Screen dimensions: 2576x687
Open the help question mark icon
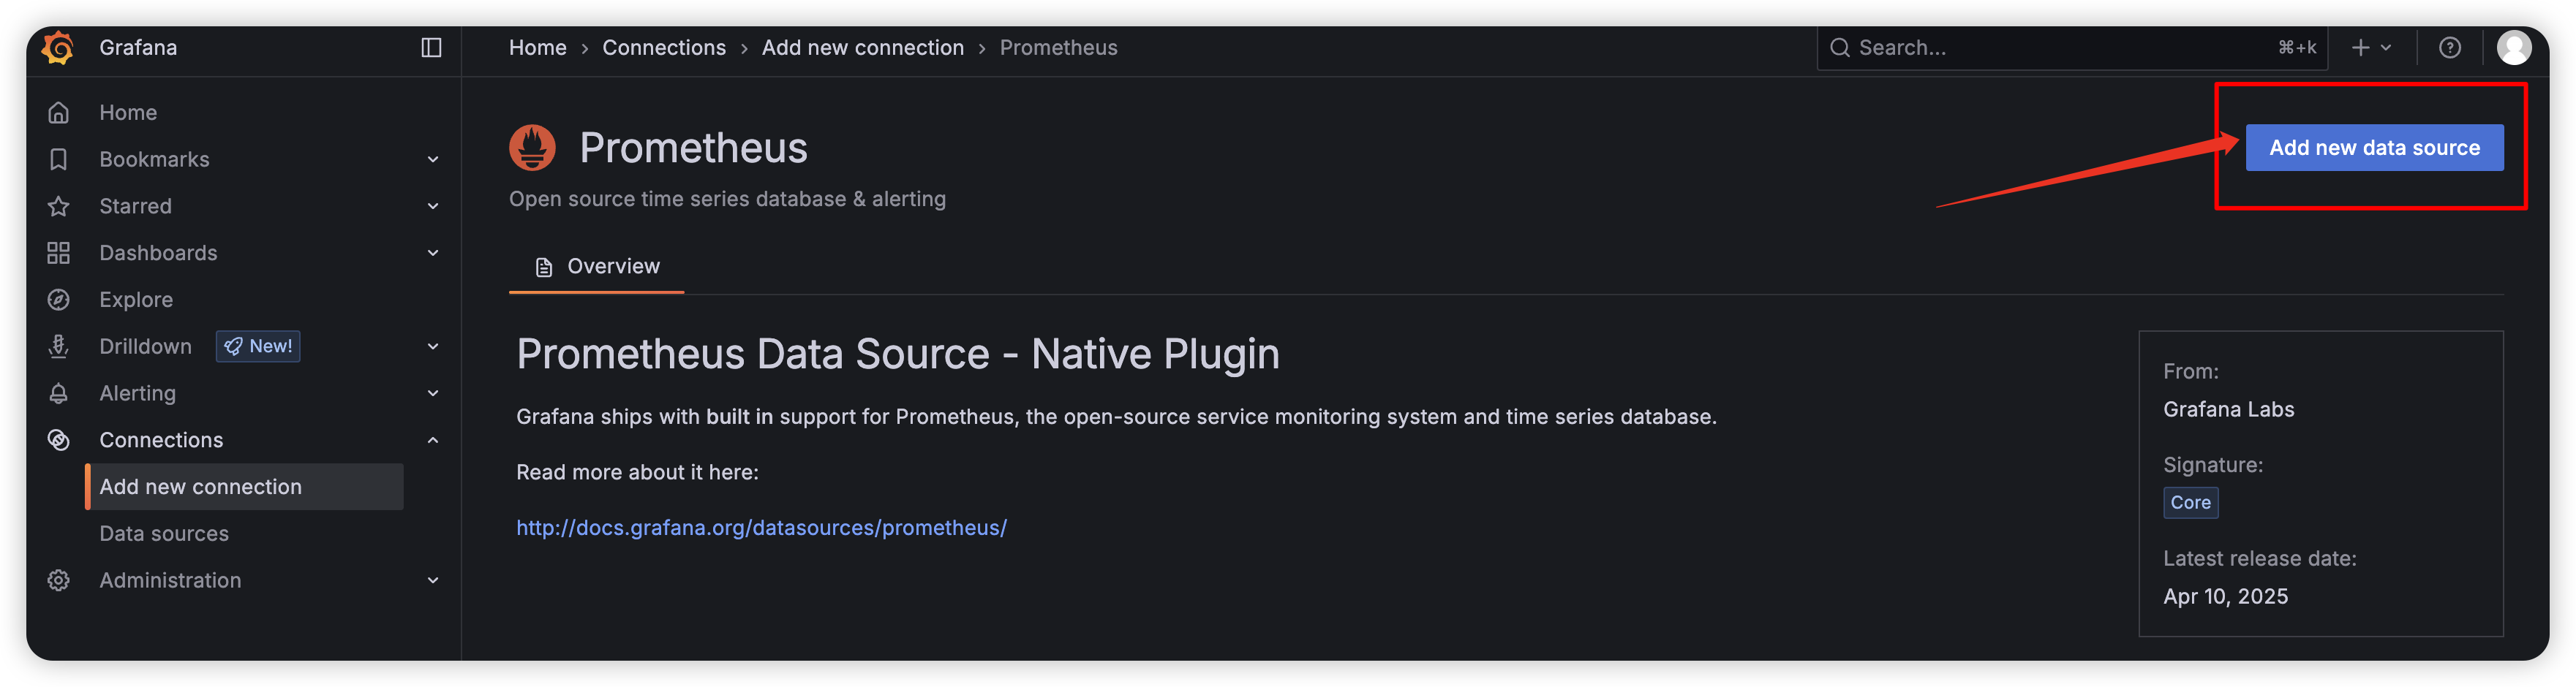coord(2449,47)
